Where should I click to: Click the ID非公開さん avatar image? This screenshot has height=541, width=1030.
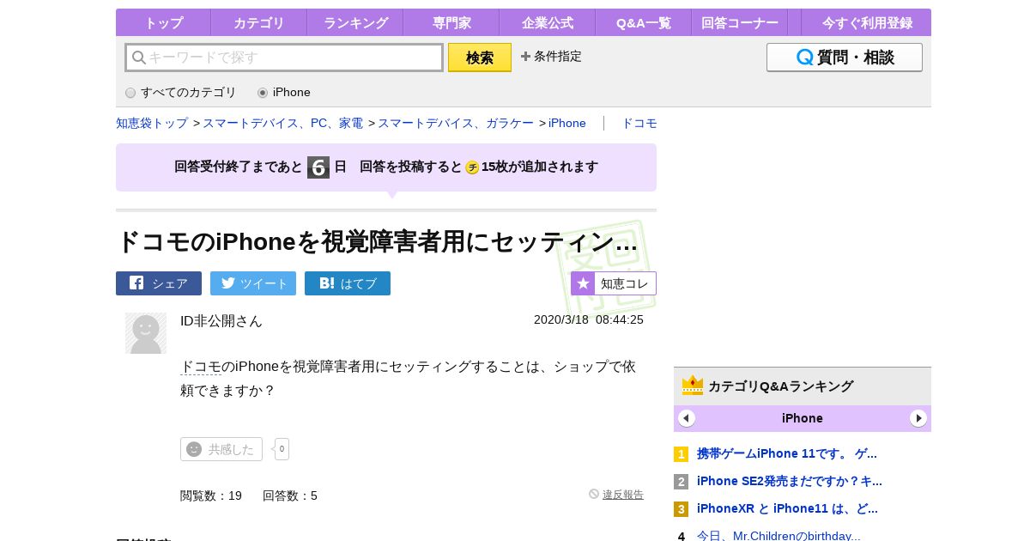pyautogui.click(x=146, y=333)
